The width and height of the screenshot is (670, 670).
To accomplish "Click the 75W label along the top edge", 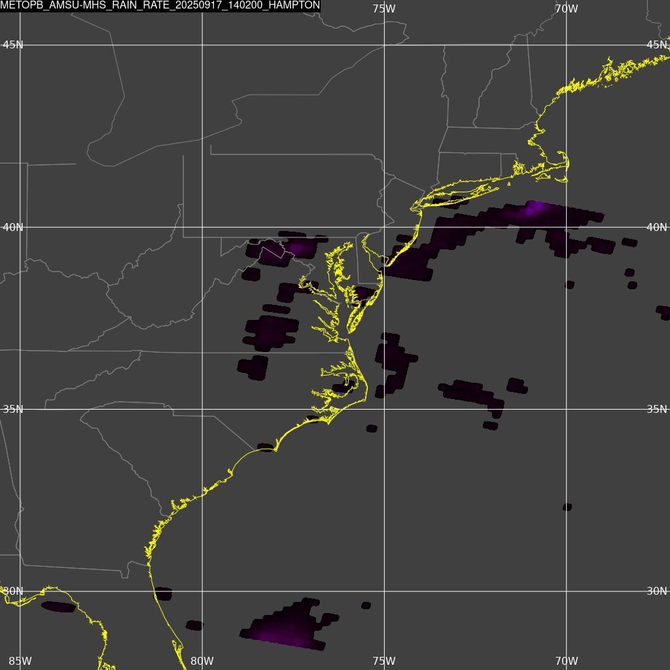I will (x=384, y=9).
